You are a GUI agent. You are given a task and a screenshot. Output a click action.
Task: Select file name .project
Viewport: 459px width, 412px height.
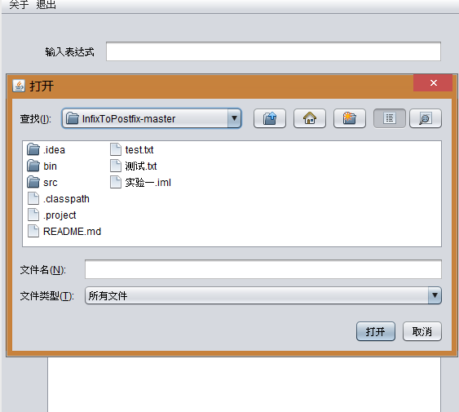click(60, 215)
